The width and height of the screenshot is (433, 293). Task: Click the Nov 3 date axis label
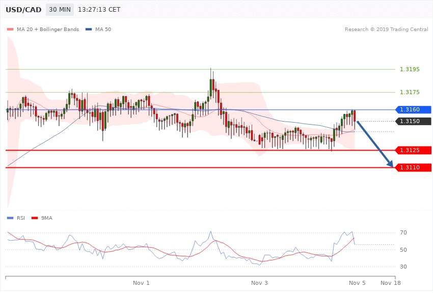click(x=259, y=283)
